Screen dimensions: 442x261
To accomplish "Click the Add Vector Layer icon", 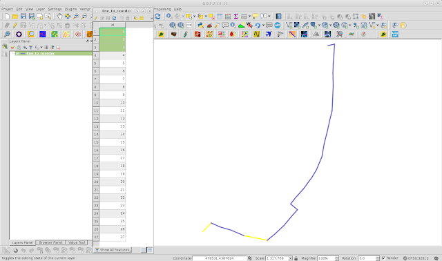I will tap(289, 26).
